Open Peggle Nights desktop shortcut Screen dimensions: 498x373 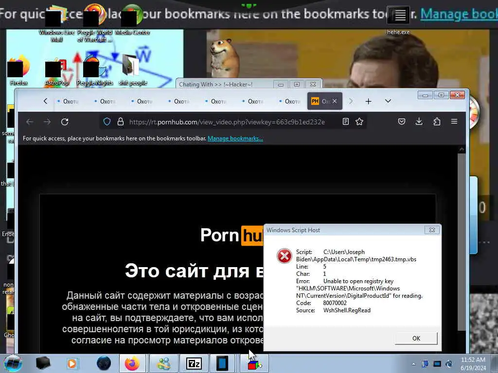point(95,70)
